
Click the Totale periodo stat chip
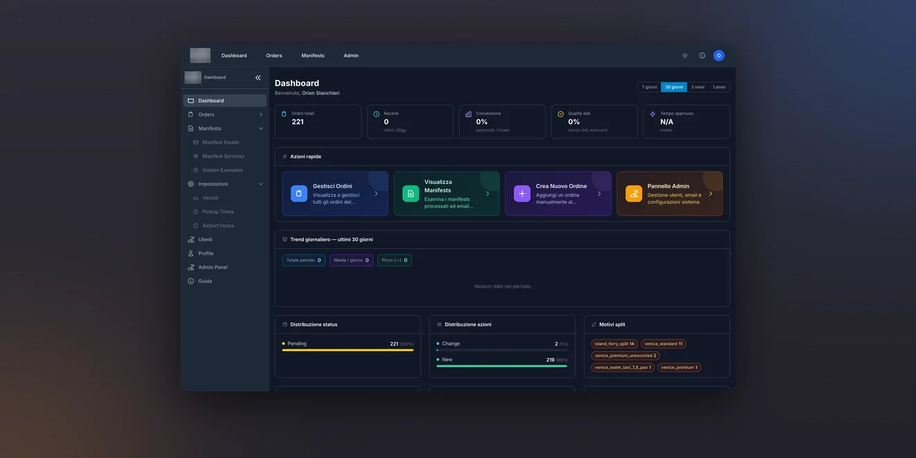click(x=304, y=260)
